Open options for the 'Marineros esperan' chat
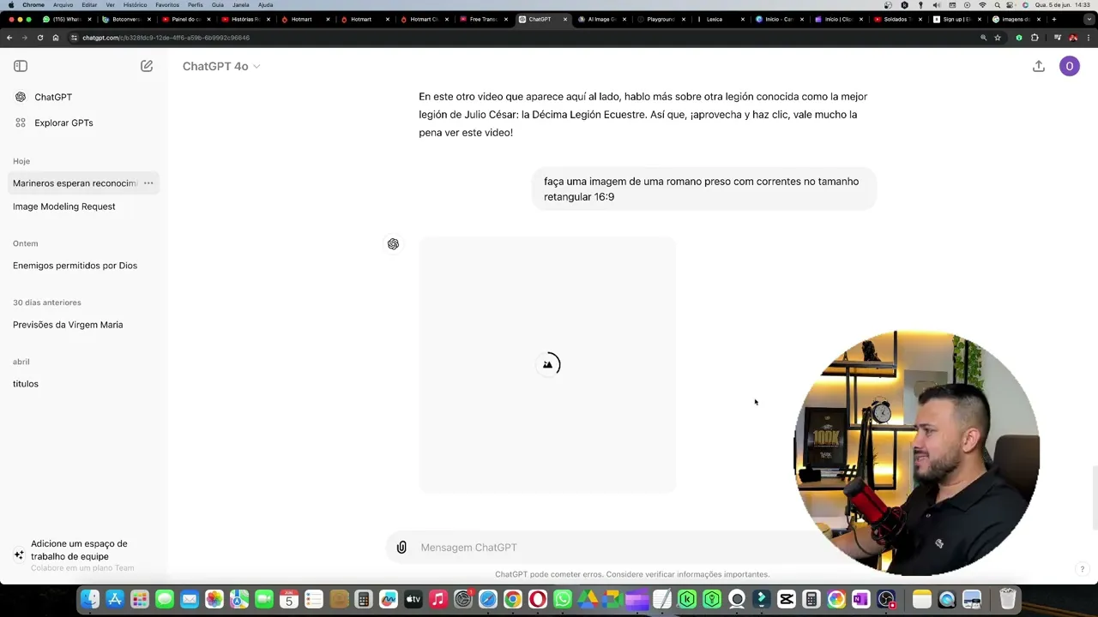The image size is (1098, 617). click(148, 183)
